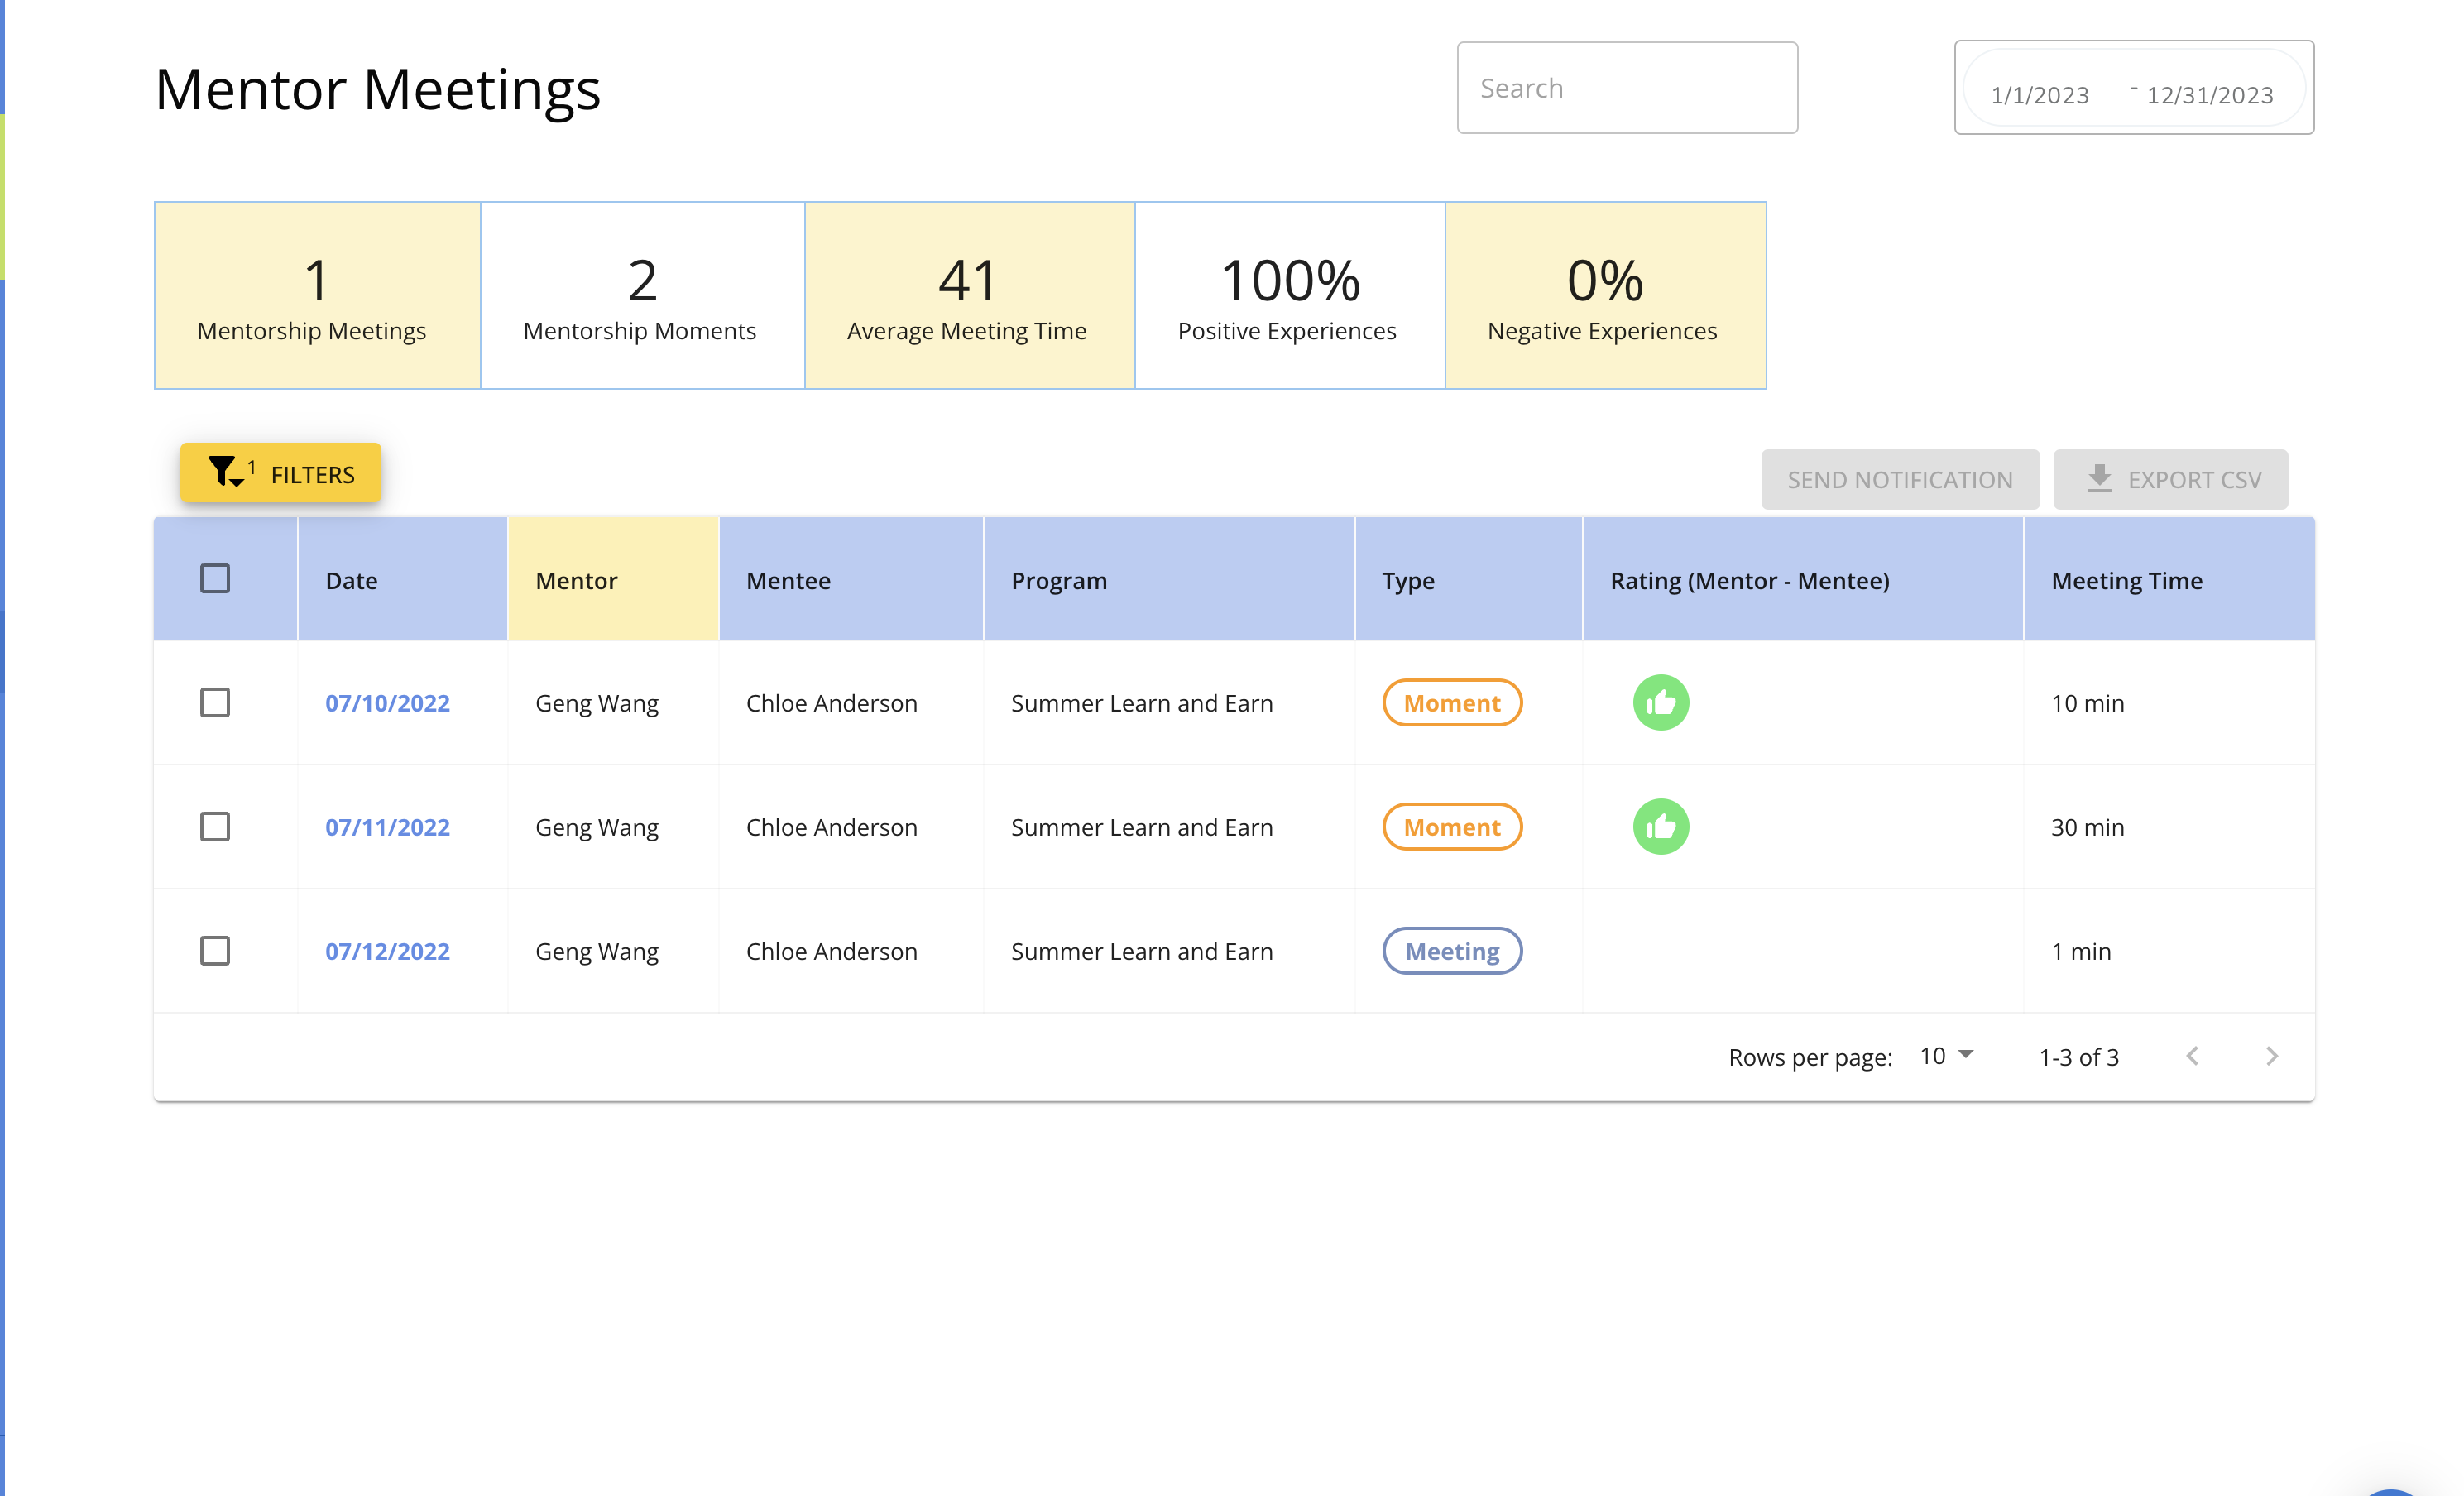Open the rows per page dropdown
This screenshot has width=2464, height=1496.
tap(1946, 1056)
